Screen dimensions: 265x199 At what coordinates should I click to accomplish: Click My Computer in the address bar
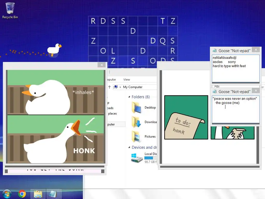click(x=133, y=87)
